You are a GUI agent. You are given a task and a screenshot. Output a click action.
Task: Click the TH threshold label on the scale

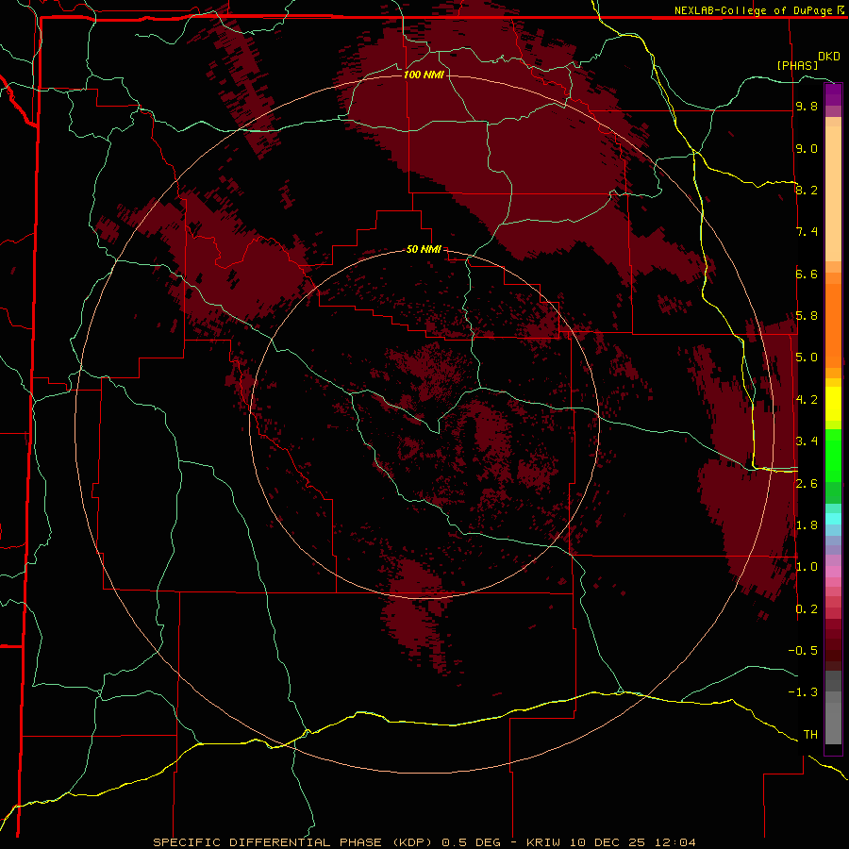point(810,735)
